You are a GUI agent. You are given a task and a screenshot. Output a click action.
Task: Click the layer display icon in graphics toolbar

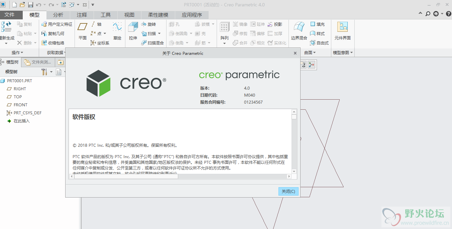303,65
